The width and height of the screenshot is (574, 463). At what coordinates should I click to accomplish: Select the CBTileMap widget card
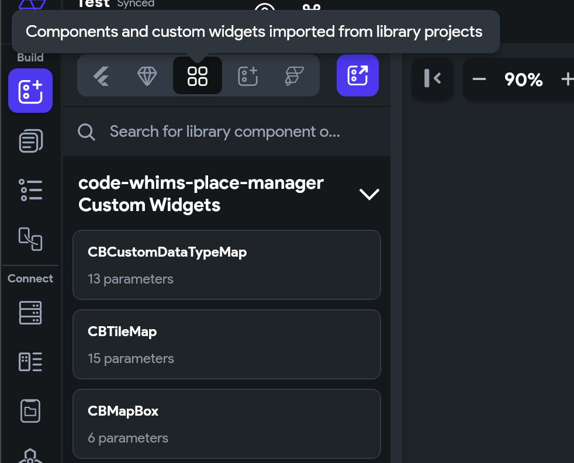(226, 344)
